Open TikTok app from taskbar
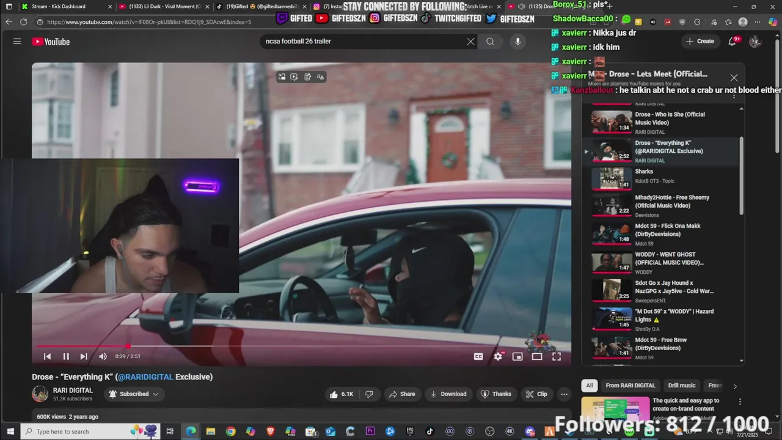782x440 pixels. tap(429, 431)
